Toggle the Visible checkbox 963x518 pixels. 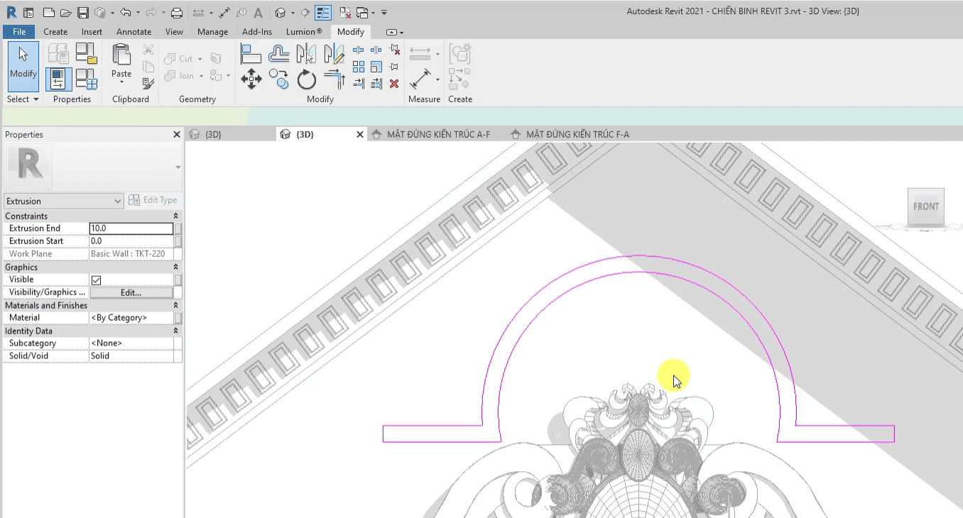coord(96,280)
